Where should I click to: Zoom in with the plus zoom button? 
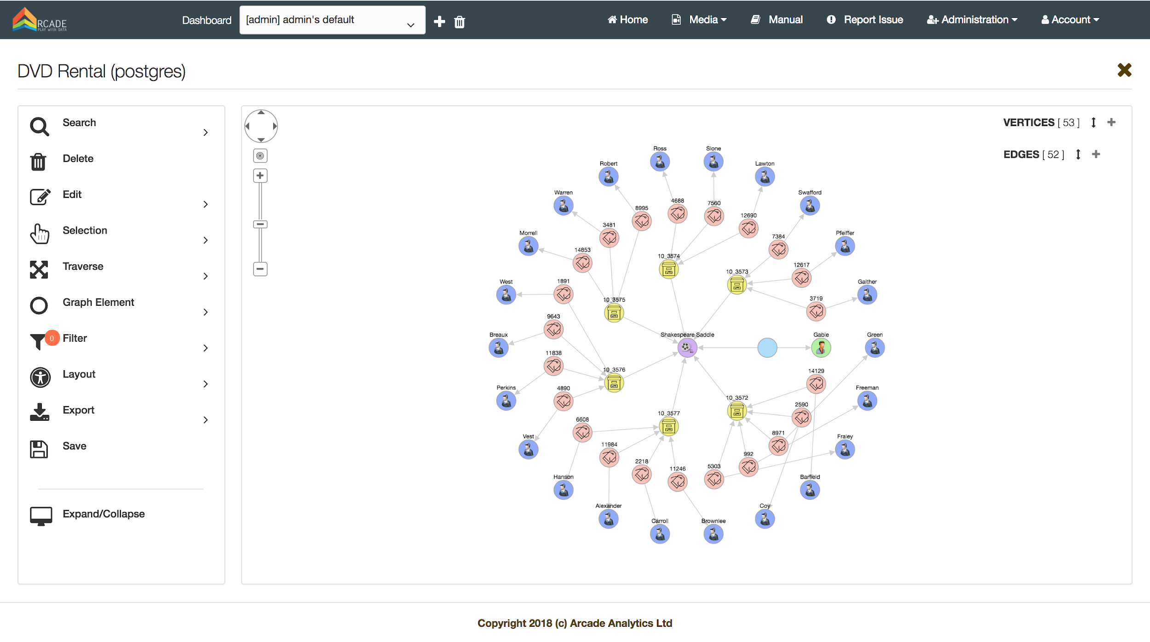click(x=260, y=176)
